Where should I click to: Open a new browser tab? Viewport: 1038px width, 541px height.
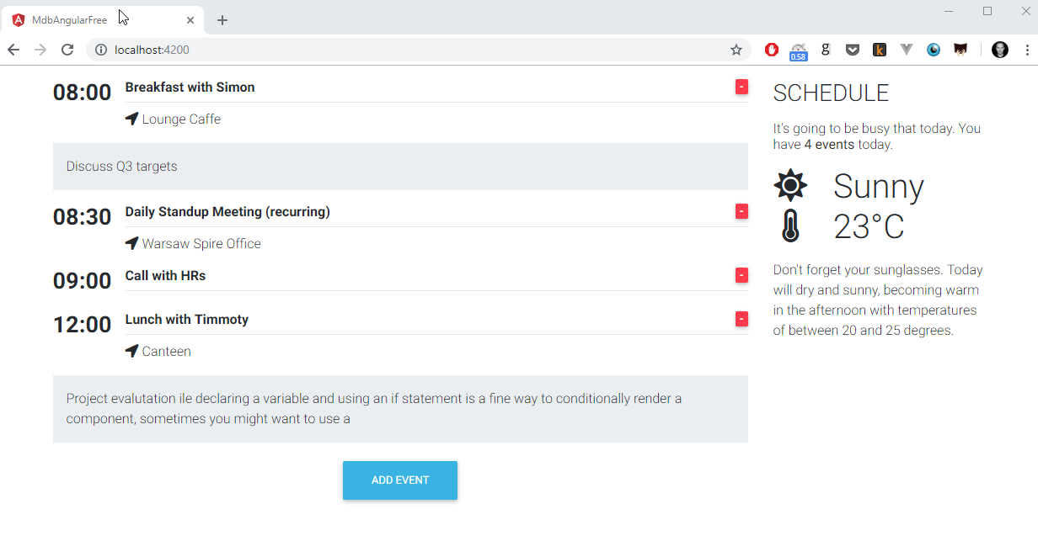click(x=222, y=20)
